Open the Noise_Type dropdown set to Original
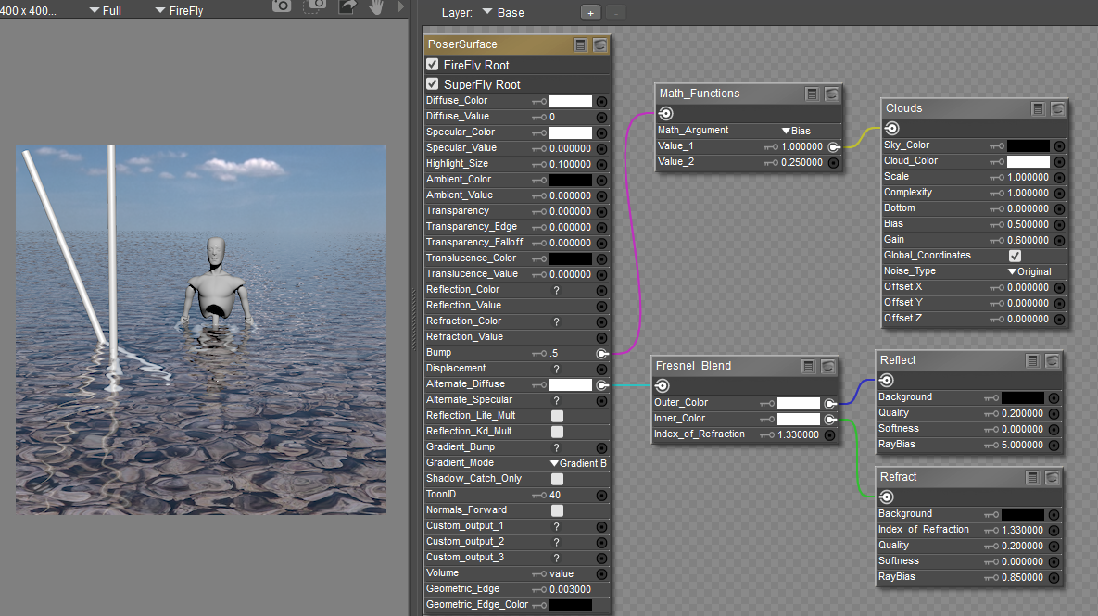Screen dimensions: 1098x616 point(1029,271)
